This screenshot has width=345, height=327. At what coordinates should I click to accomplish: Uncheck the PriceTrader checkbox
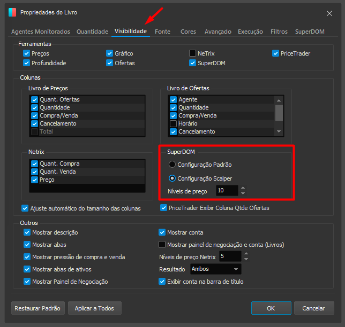(275, 53)
